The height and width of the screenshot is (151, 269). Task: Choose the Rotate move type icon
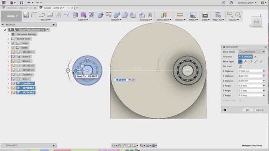251,61
